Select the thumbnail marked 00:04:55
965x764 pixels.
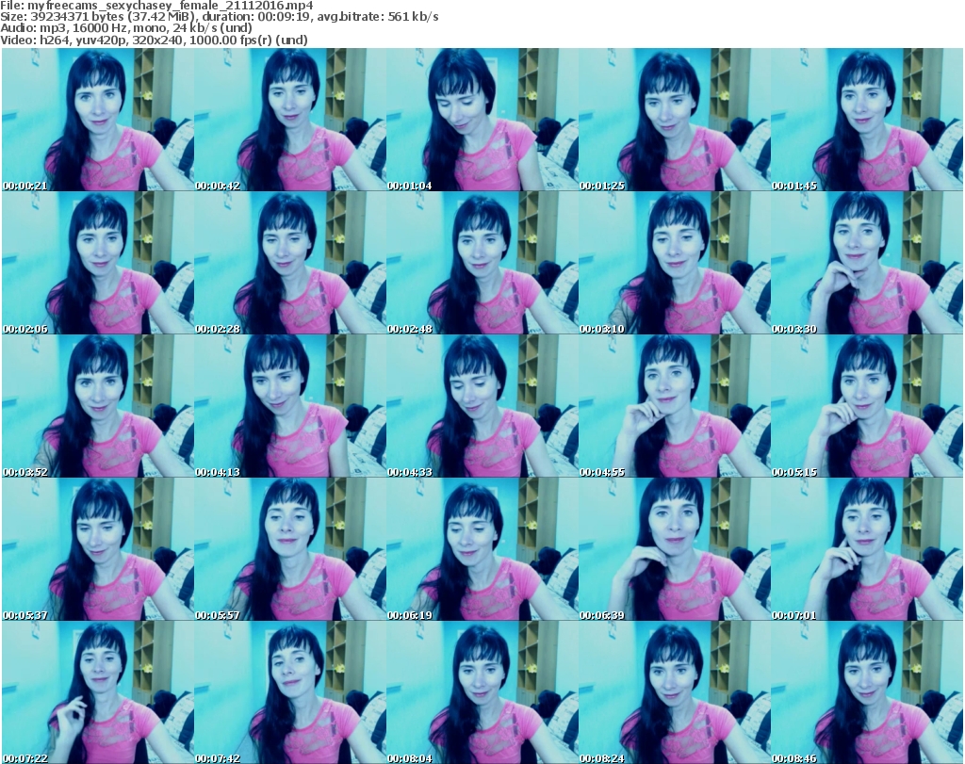[x=675, y=406]
